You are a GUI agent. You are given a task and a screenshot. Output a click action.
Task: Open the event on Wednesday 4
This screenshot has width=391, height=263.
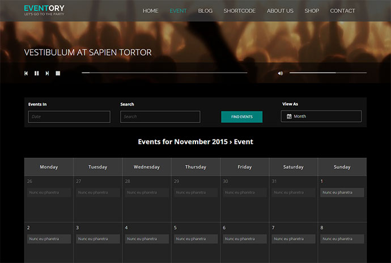click(x=147, y=239)
